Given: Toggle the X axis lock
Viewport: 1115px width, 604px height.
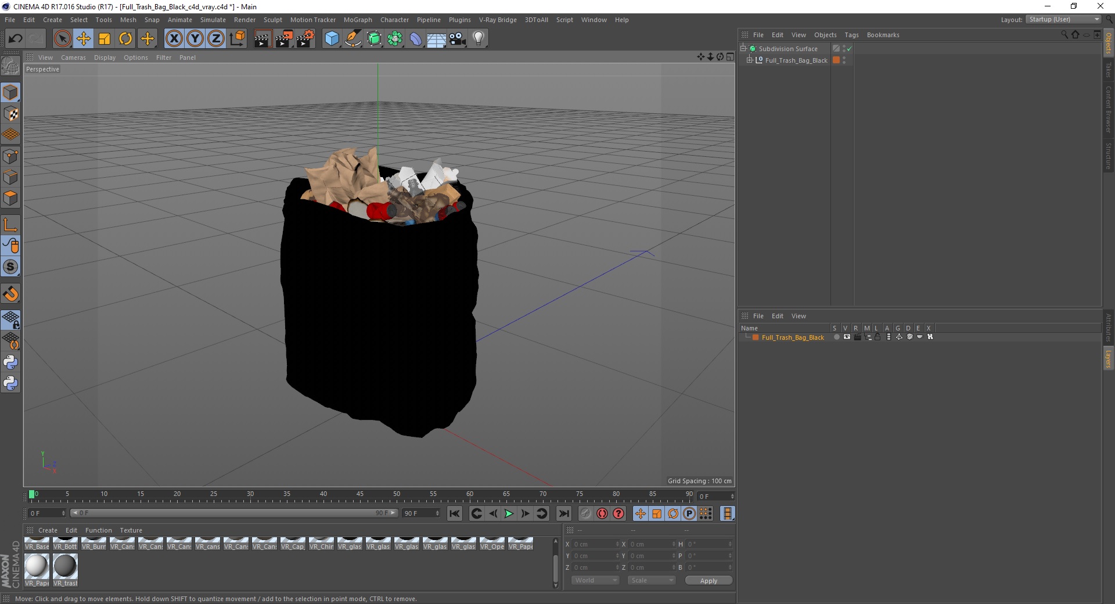Looking at the screenshot, I should click(174, 39).
